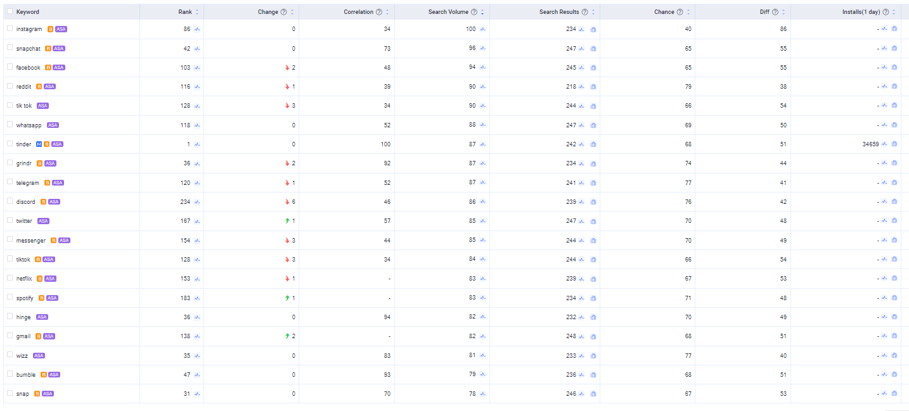
Task: Open search results app list for reddit
Action: click(593, 87)
